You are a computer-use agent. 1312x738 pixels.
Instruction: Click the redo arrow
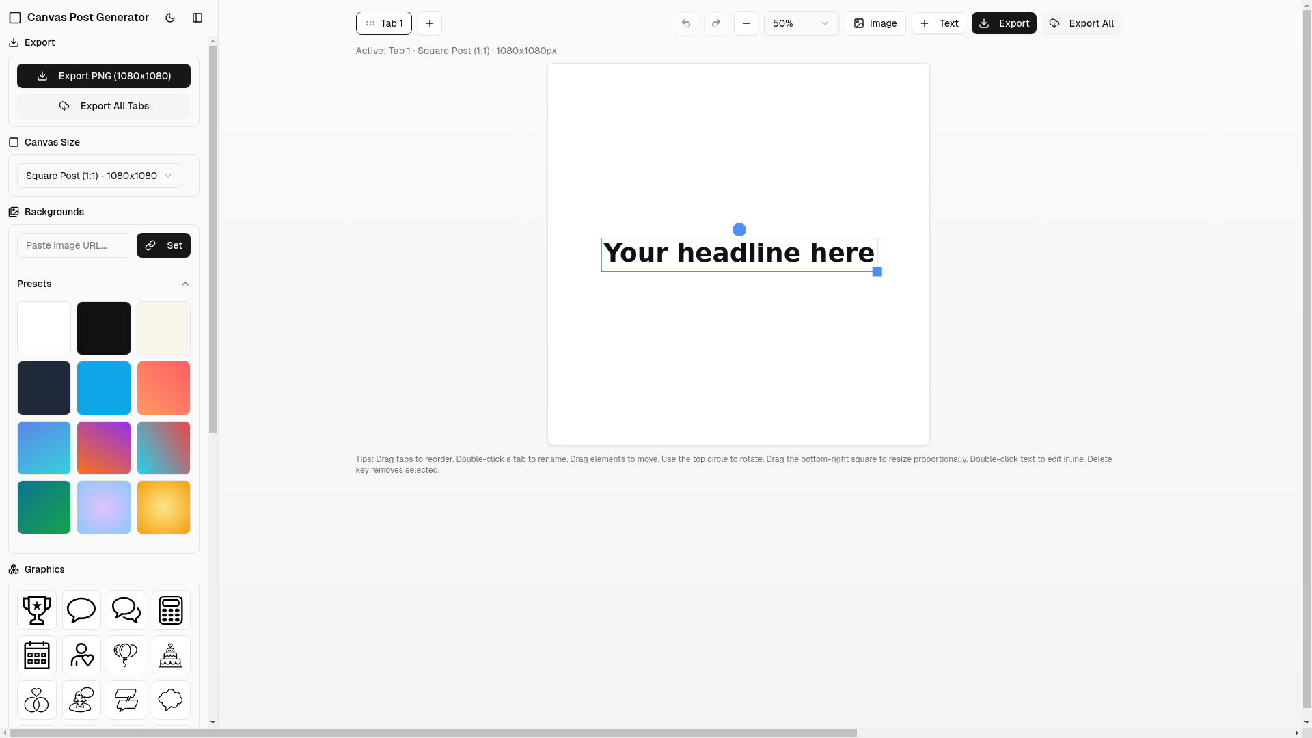click(716, 23)
